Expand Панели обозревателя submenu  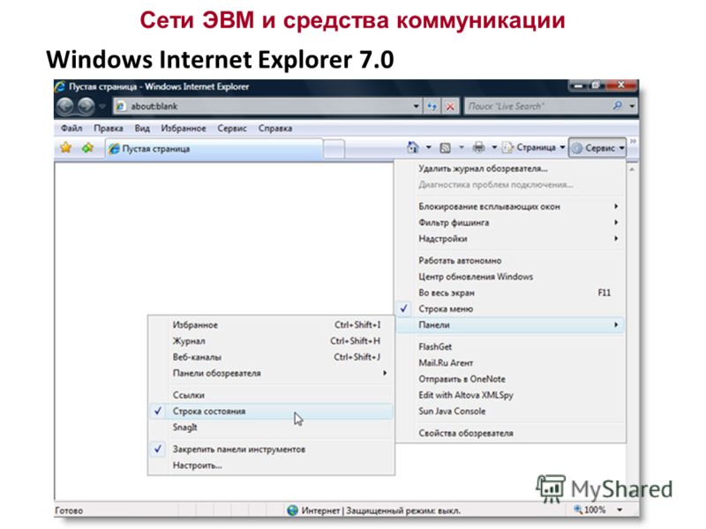click(x=272, y=373)
